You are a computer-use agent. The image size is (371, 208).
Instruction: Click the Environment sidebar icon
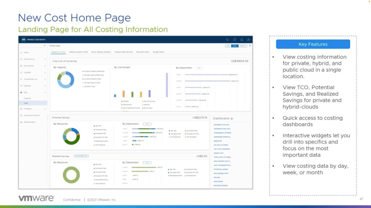click(21, 66)
